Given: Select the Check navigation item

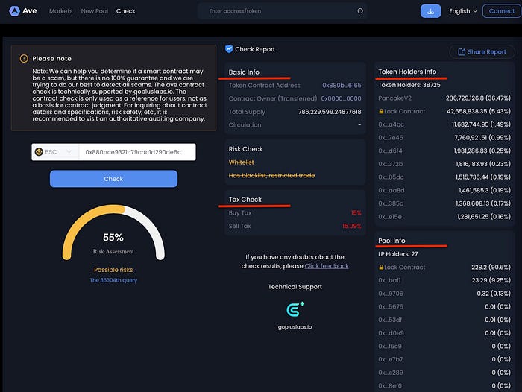Looking at the screenshot, I should tap(126, 11).
